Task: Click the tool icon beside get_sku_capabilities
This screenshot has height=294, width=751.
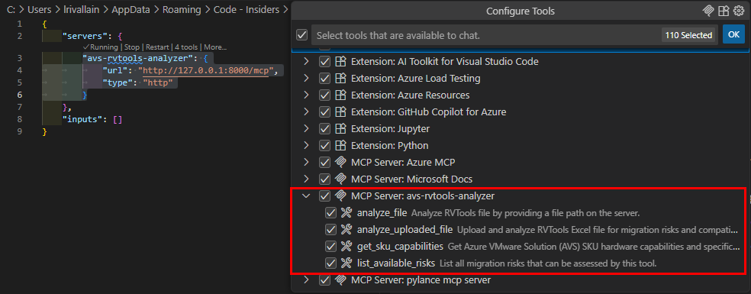Action: click(x=346, y=246)
